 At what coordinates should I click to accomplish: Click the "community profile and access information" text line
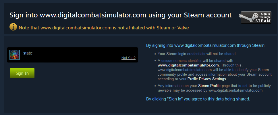pos(215,74)
